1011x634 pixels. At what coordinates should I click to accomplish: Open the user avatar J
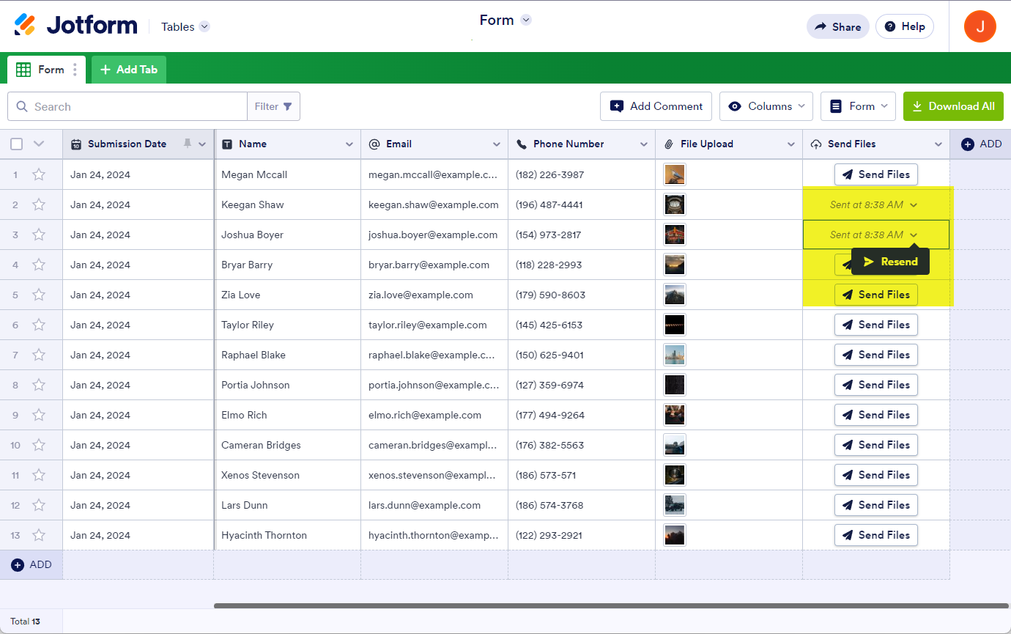tap(979, 26)
